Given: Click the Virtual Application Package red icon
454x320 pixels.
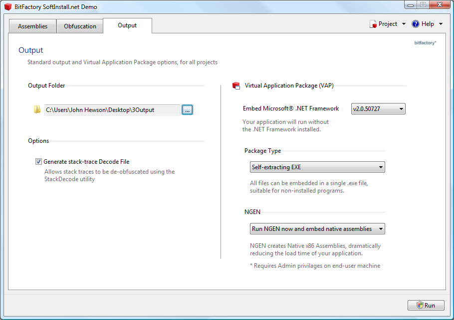Looking at the screenshot, I should (x=236, y=86).
